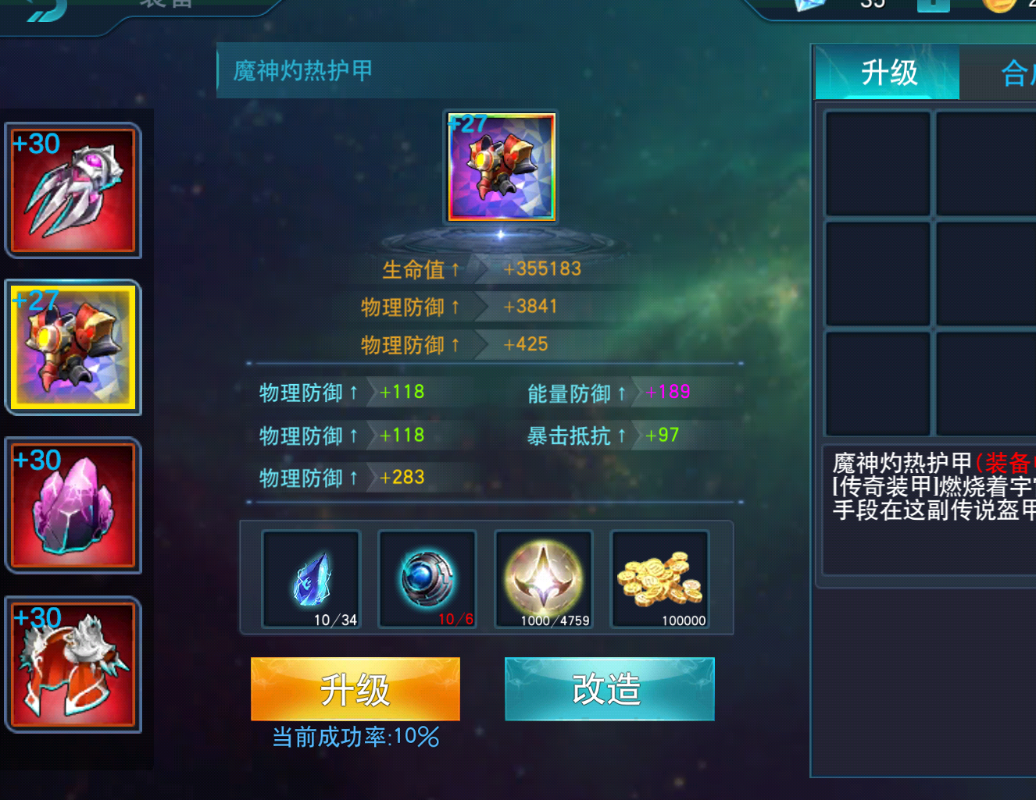1036x800 pixels.
Task: Tap the gold coins cost 100000
Action: [x=659, y=579]
